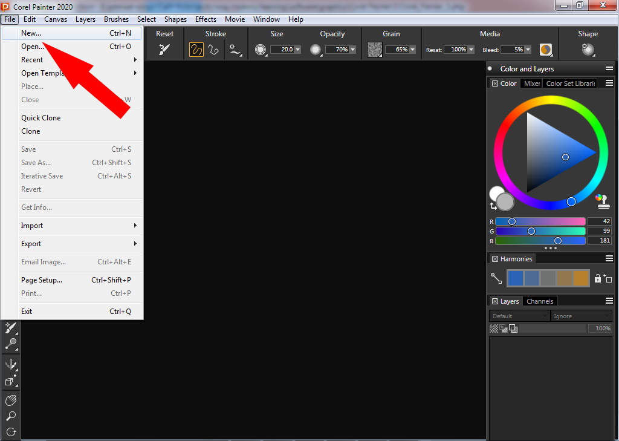Switch to the Channels tab
Image resolution: width=619 pixels, height=441 pixels.
(539, 301)
